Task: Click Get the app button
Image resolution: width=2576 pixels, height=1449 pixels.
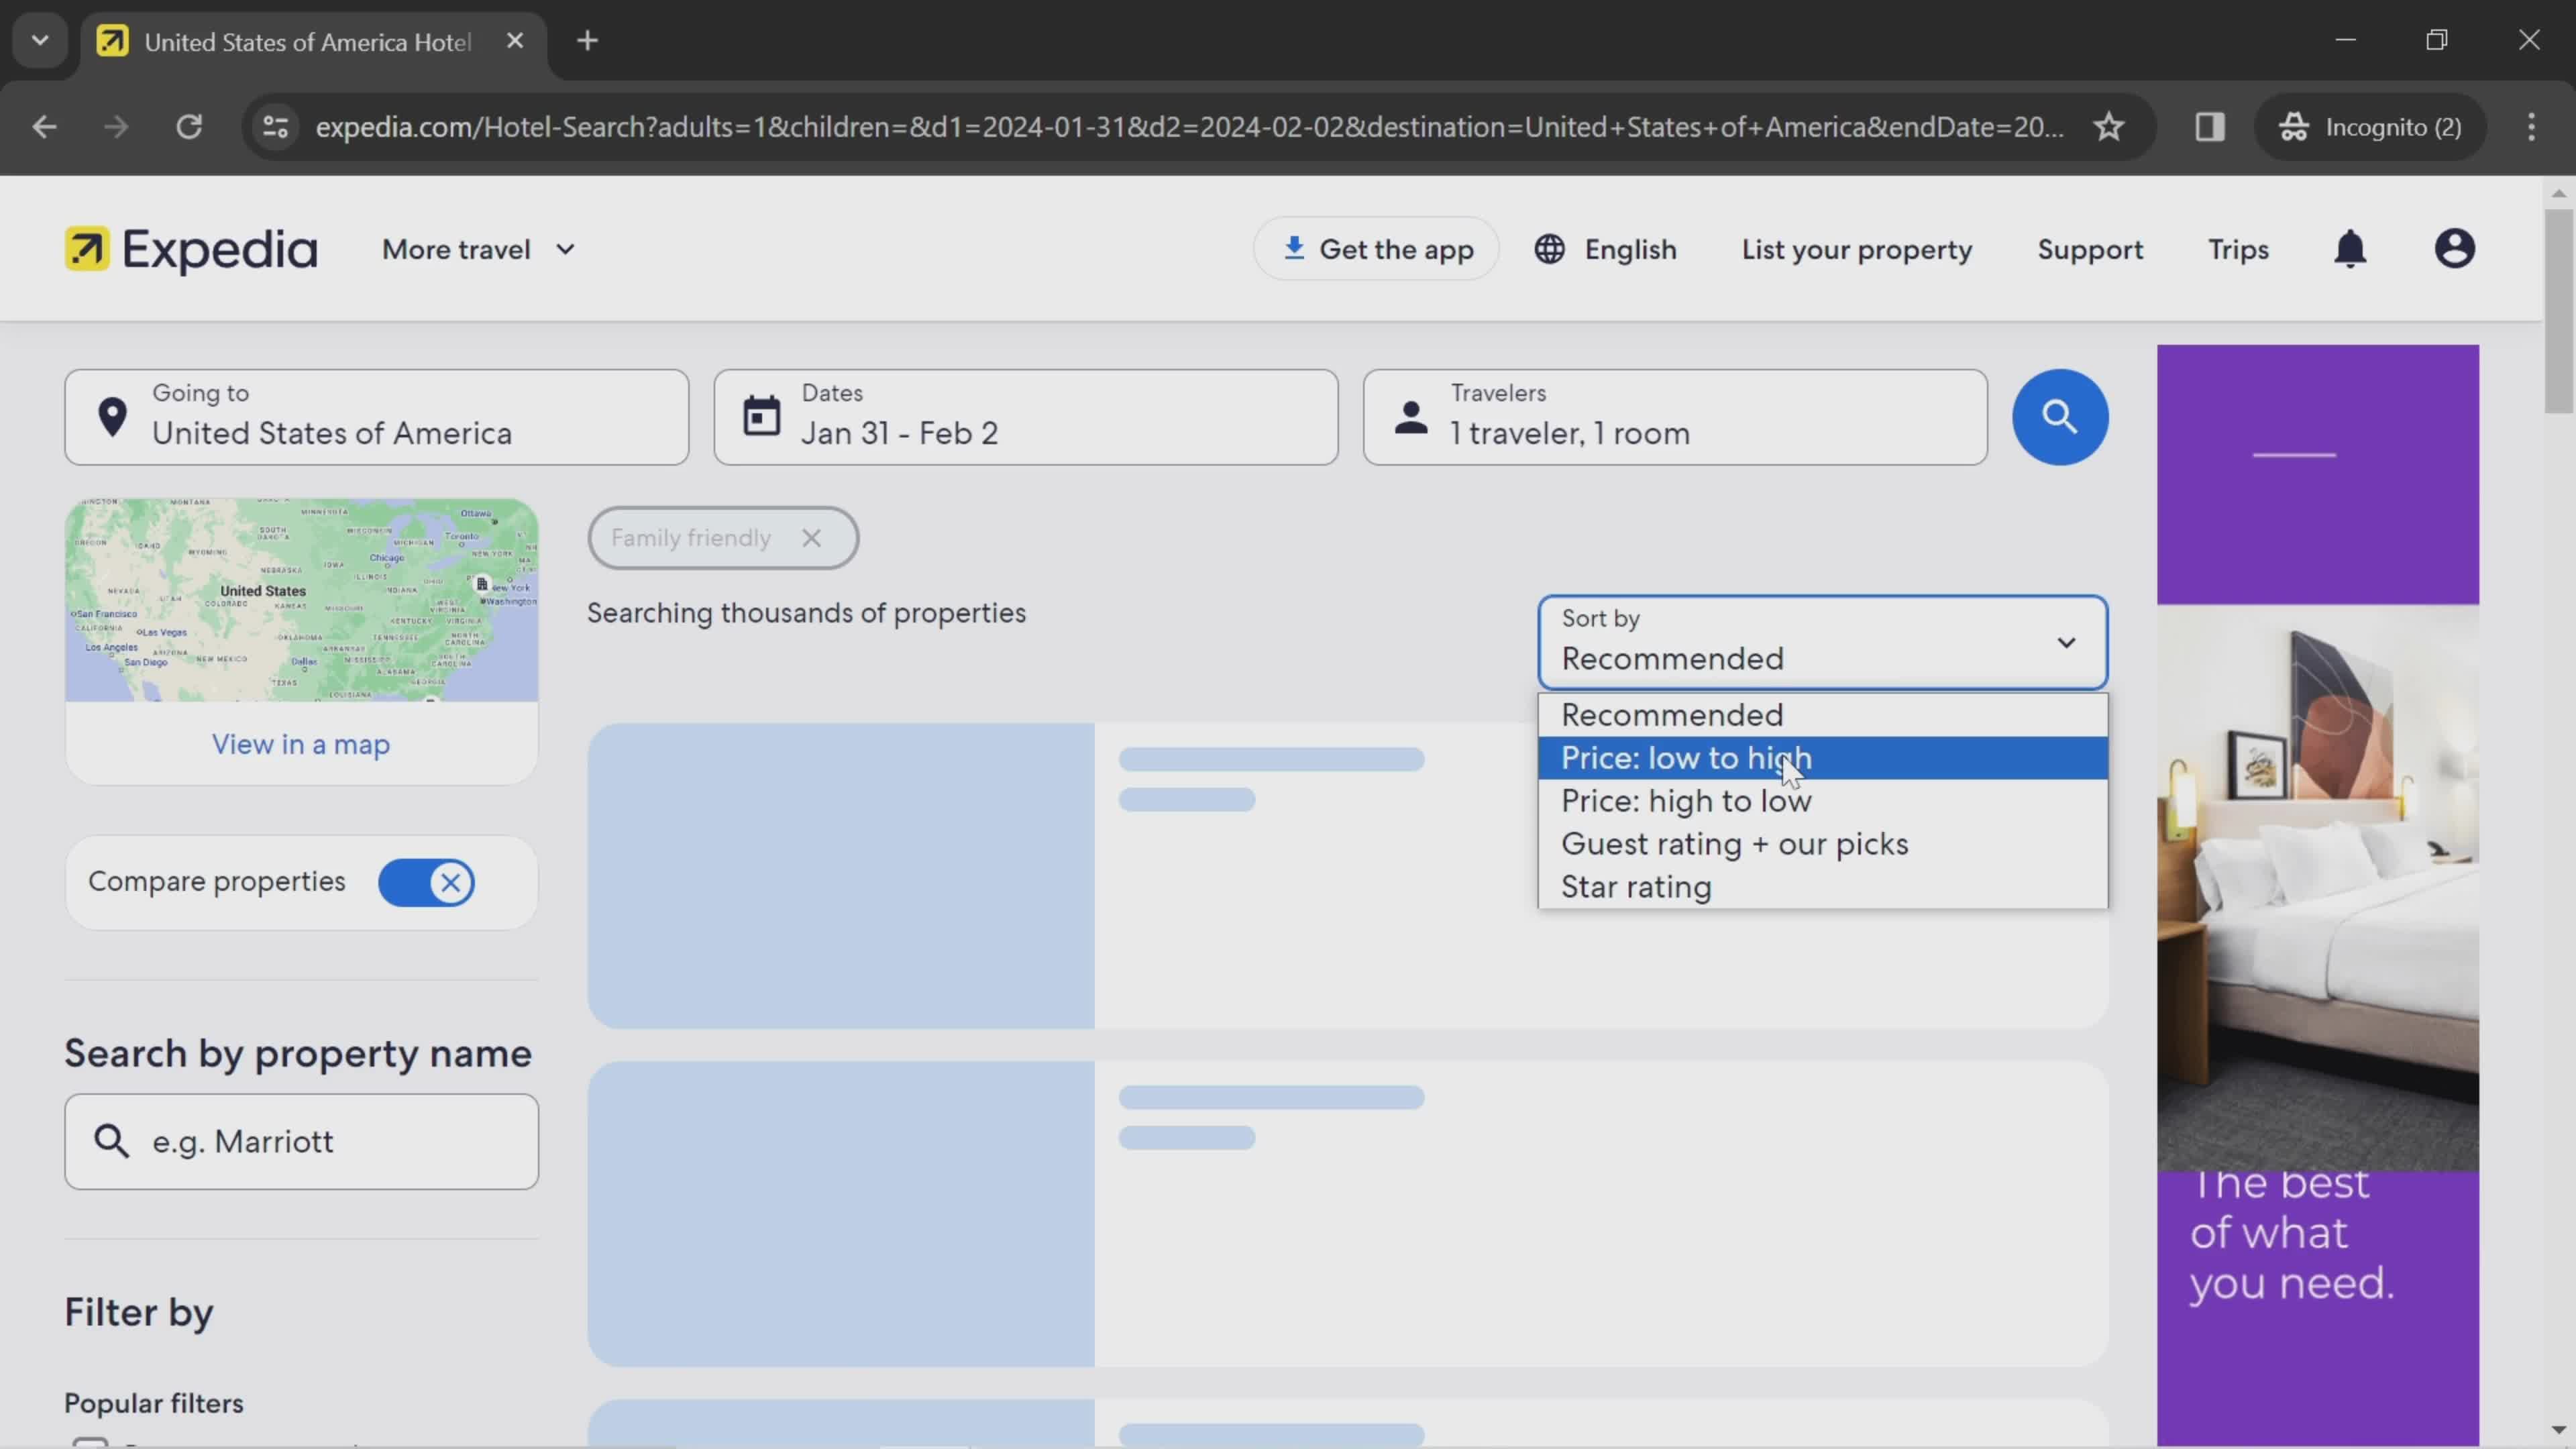Action: [x=1376, y=249]
